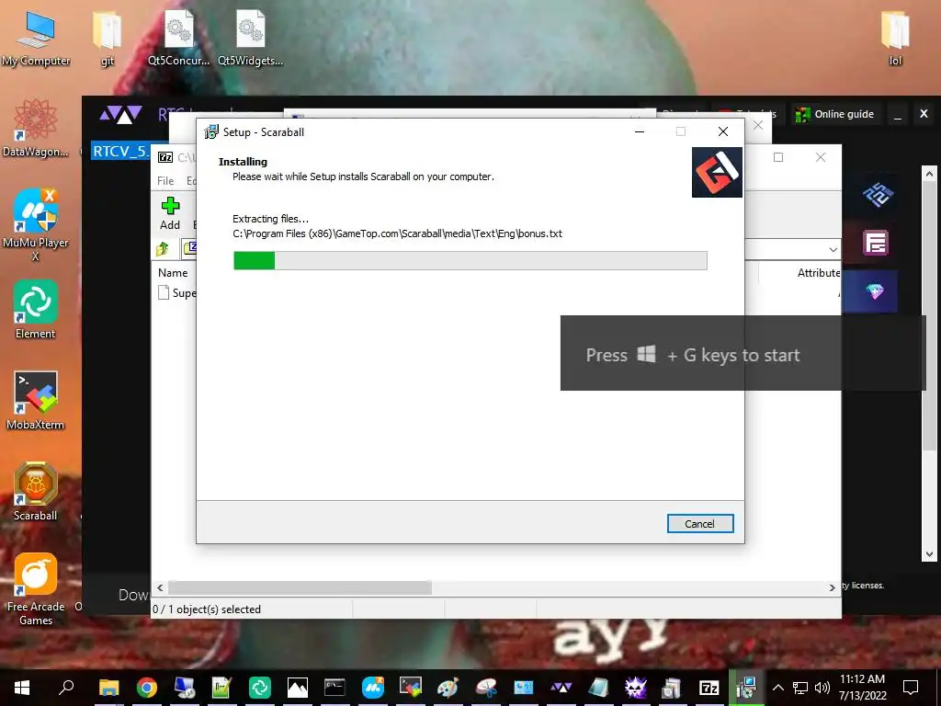Go up one folder level in 7-Zip
Screen dimensions: 941x706
click(163, 248)
